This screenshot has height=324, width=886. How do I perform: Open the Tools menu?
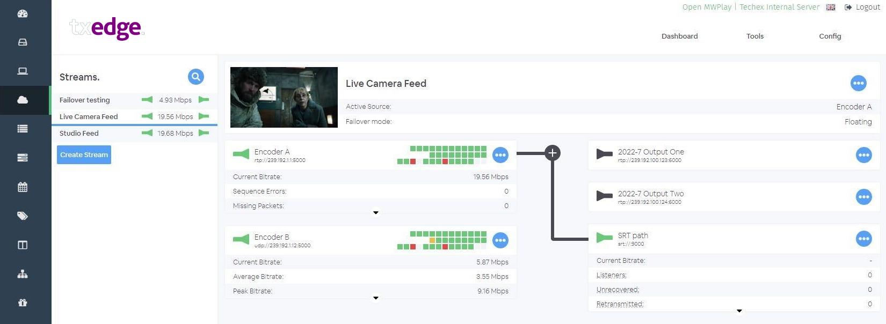click(x=754, y=36)
